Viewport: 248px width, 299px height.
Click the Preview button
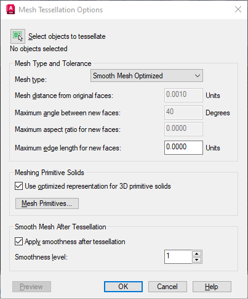pyautogui.click(x=31, y=287)
